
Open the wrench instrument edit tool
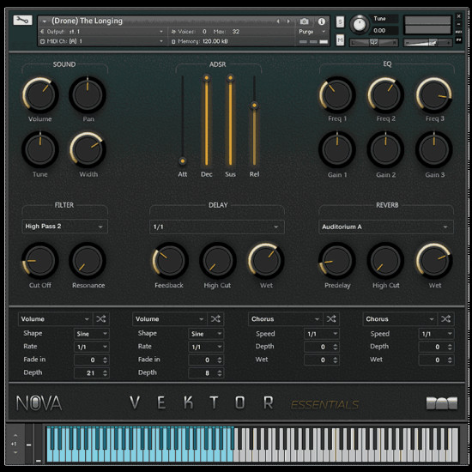(22, 21)
